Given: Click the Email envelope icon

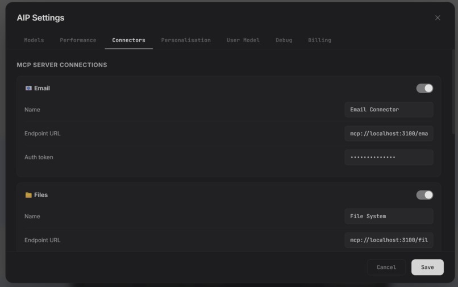Looking at the screenshot, I should point(28,88).
